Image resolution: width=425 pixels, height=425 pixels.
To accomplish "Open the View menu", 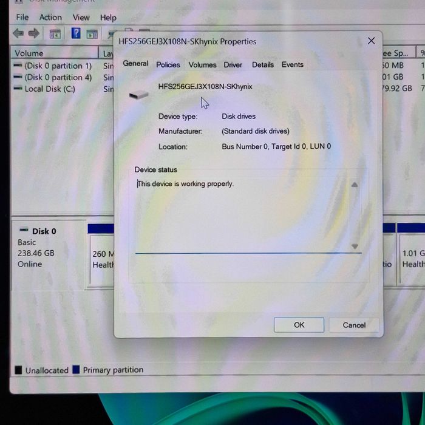I will [x=81, y=18].
